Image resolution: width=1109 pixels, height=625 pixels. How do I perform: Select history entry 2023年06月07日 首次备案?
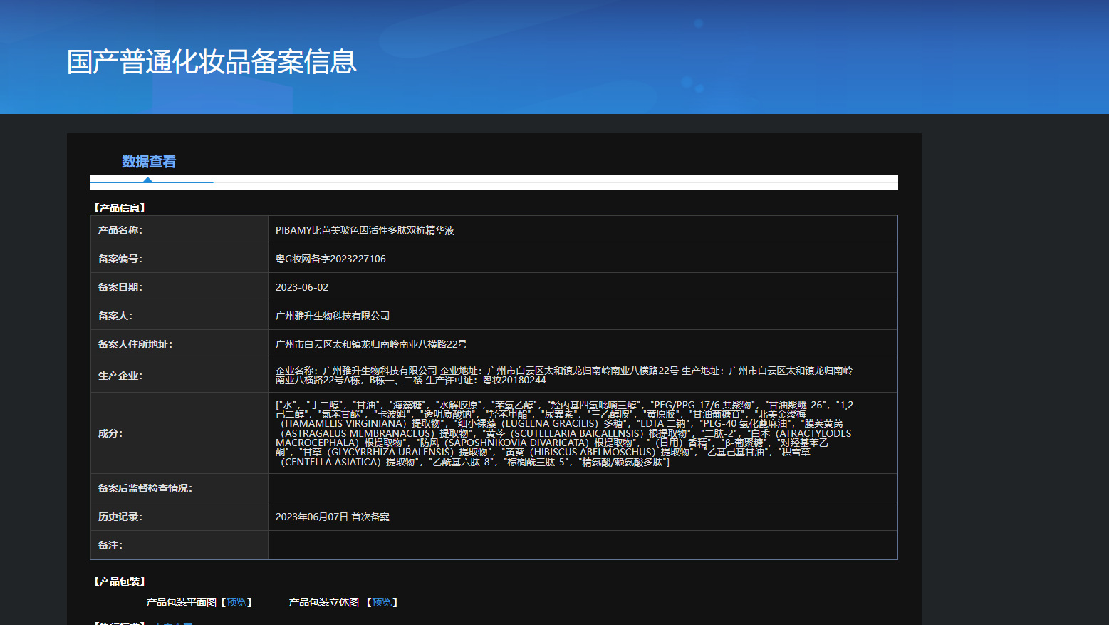(x=333, y=517)
